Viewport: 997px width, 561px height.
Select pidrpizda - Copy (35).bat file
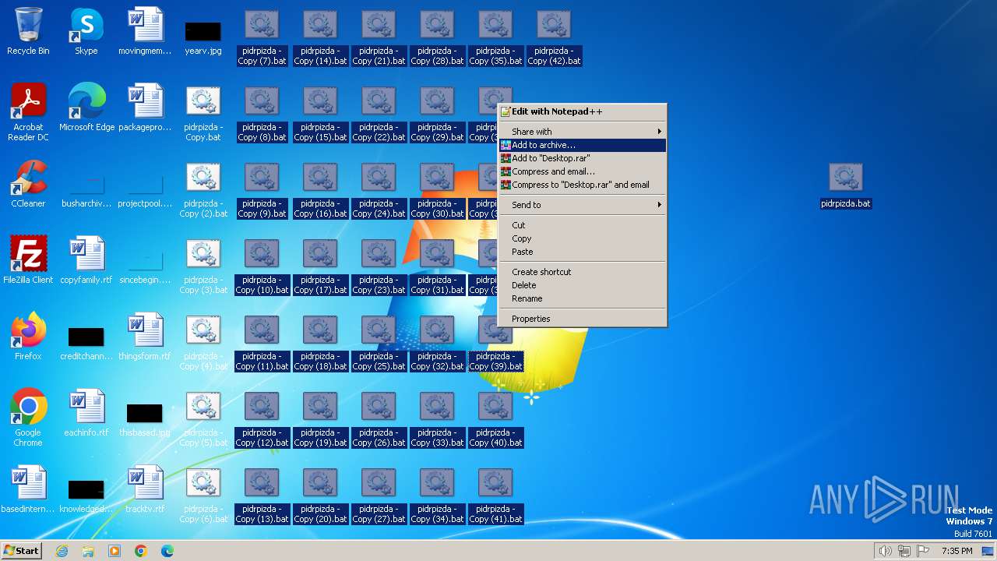(495, 37)
